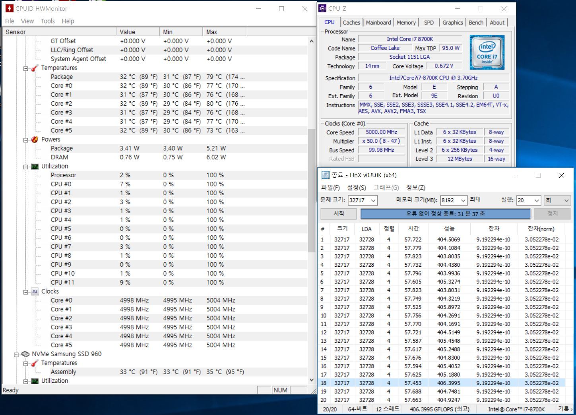The image size is (576, 415).
Task: Click the CPU-Z title bar icon
Action: tap(323, 8)
